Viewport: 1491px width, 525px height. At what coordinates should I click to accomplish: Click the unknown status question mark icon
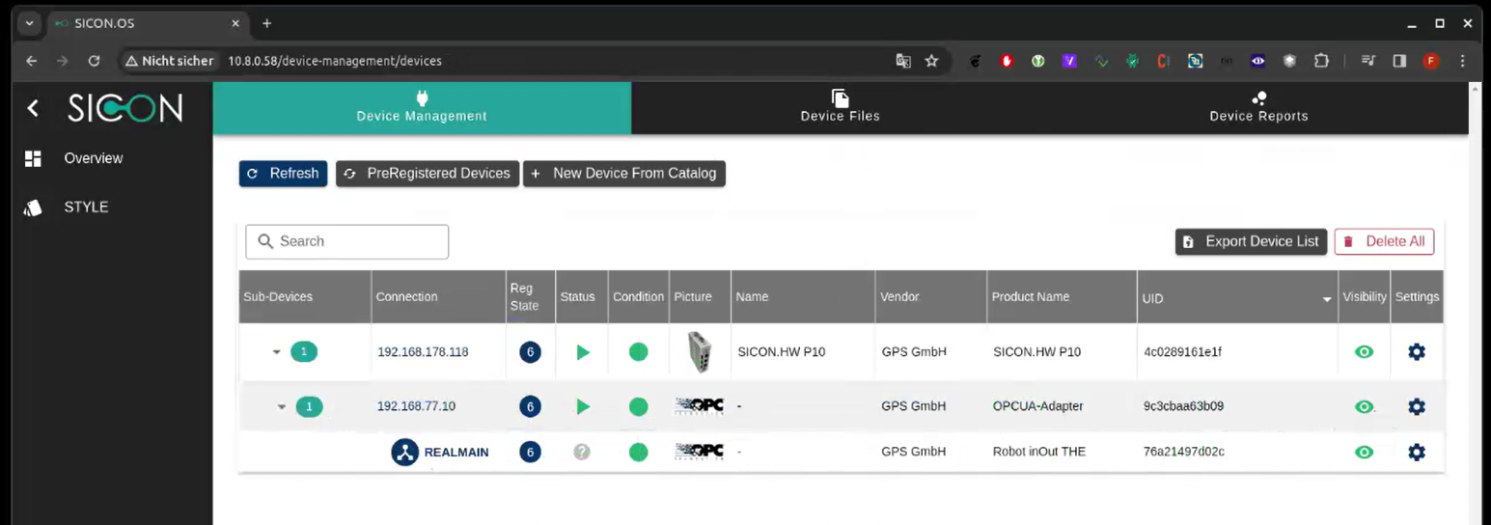(581, 452)
